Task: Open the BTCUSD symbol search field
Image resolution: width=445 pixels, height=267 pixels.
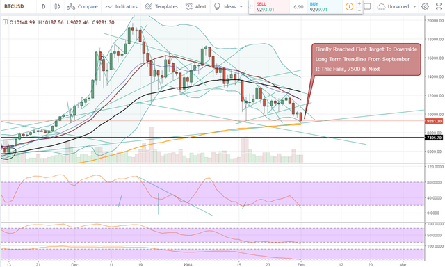Action: click(15, 6)
